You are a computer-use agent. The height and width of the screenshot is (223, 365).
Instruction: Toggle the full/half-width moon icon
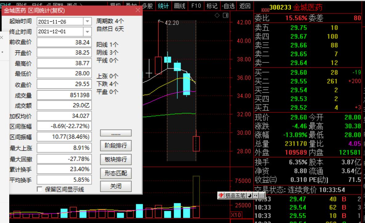coord(250,195)
